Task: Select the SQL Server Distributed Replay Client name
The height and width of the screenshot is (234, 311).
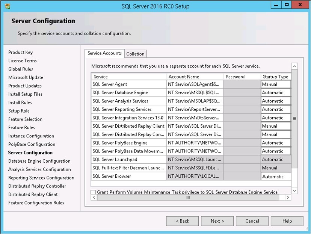Action: 128,126
